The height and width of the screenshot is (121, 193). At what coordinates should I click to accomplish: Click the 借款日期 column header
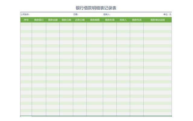[66, 20]
